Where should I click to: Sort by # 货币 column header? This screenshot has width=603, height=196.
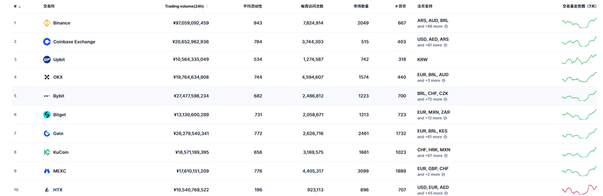(x=400, y=6)
